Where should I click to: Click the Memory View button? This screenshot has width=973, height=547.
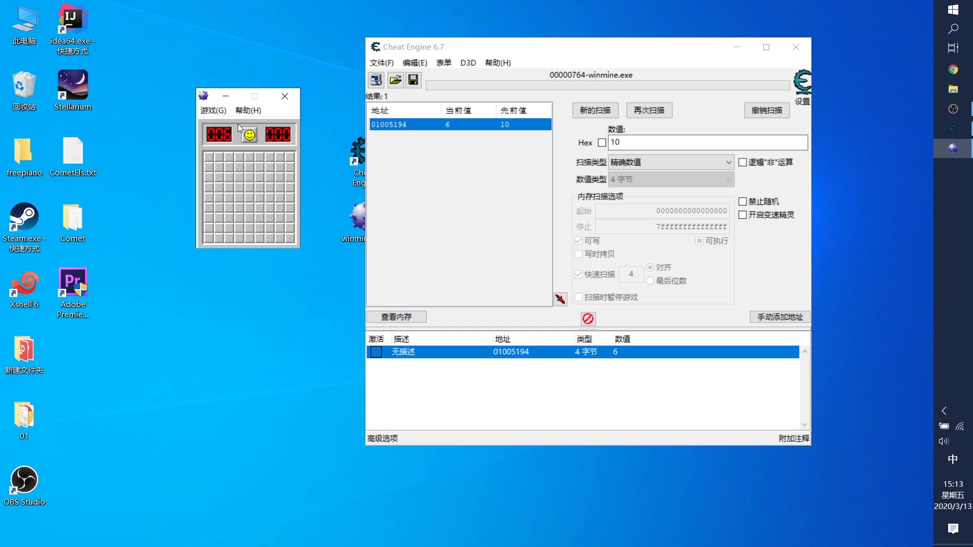coord(396,317)
